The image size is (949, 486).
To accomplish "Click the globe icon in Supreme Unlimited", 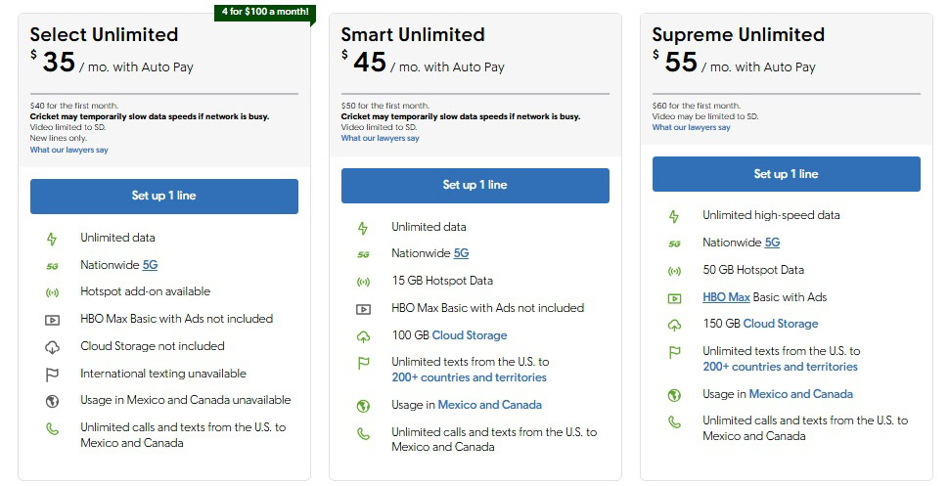I will (674, 395).
